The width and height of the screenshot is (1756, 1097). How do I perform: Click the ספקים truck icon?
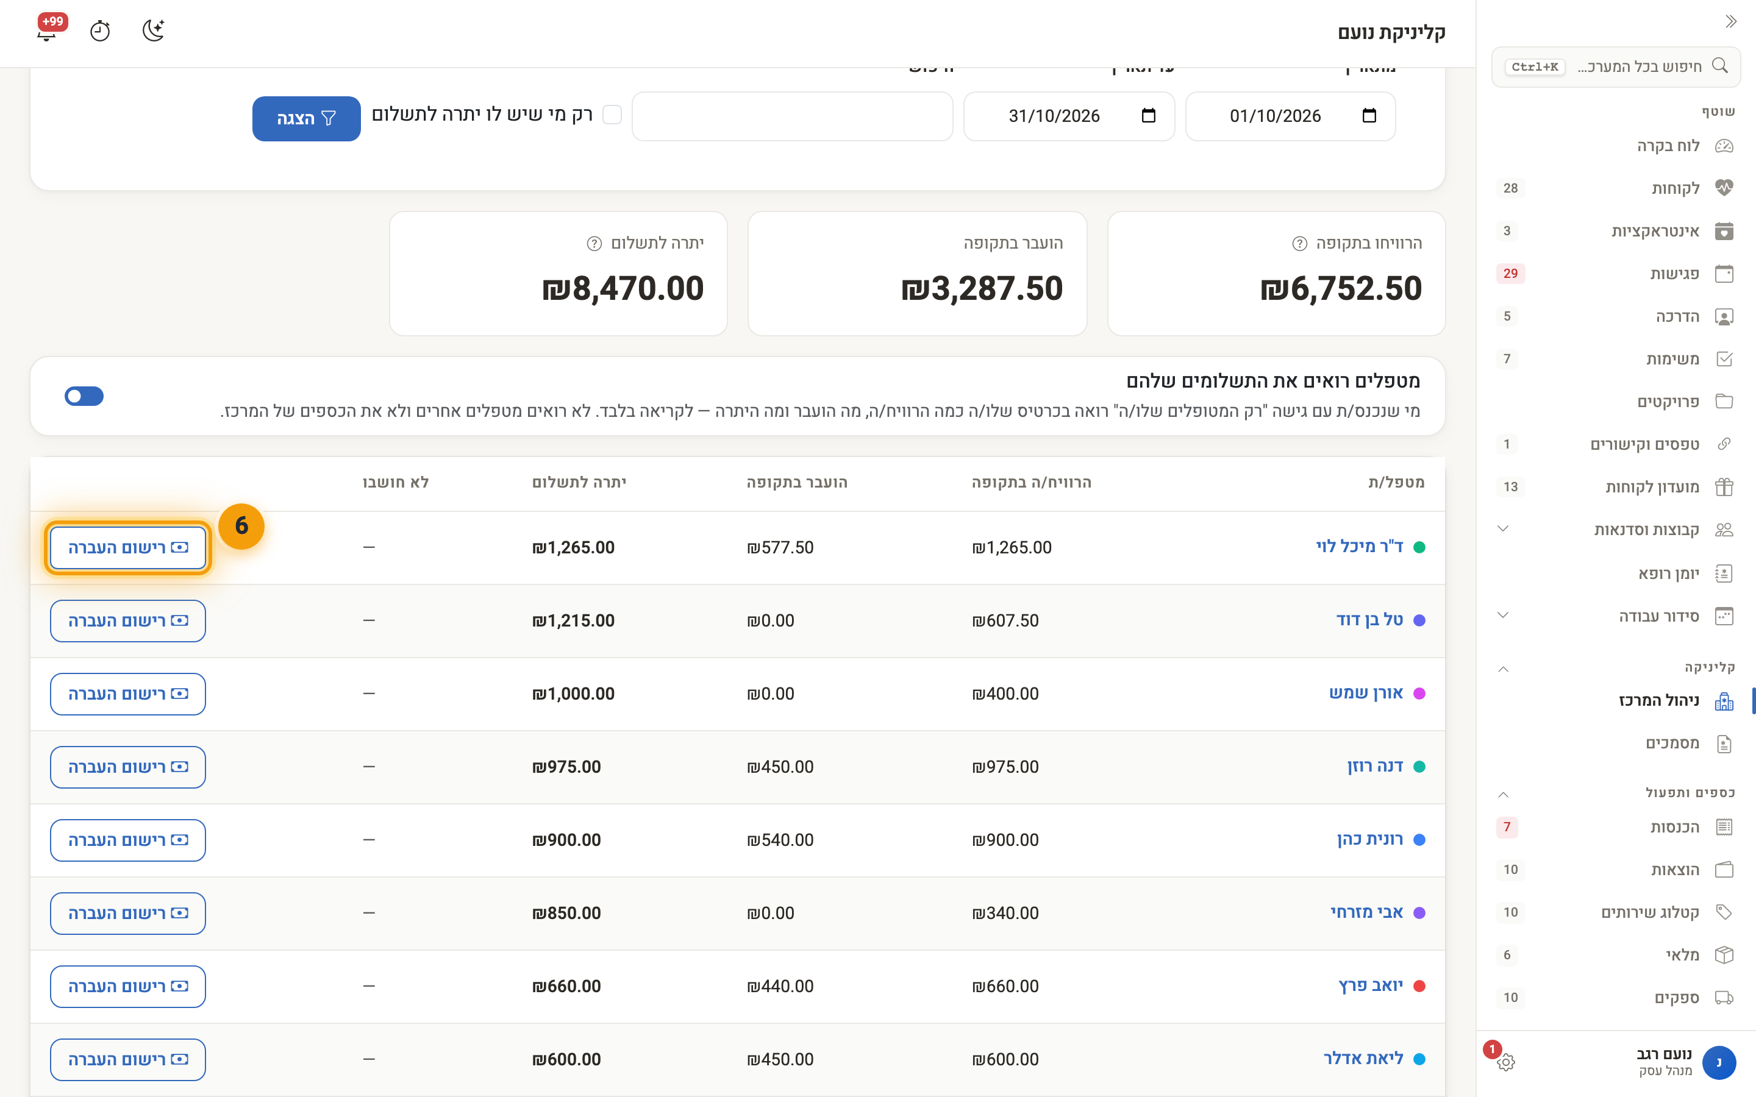[x=1724, y=998]
